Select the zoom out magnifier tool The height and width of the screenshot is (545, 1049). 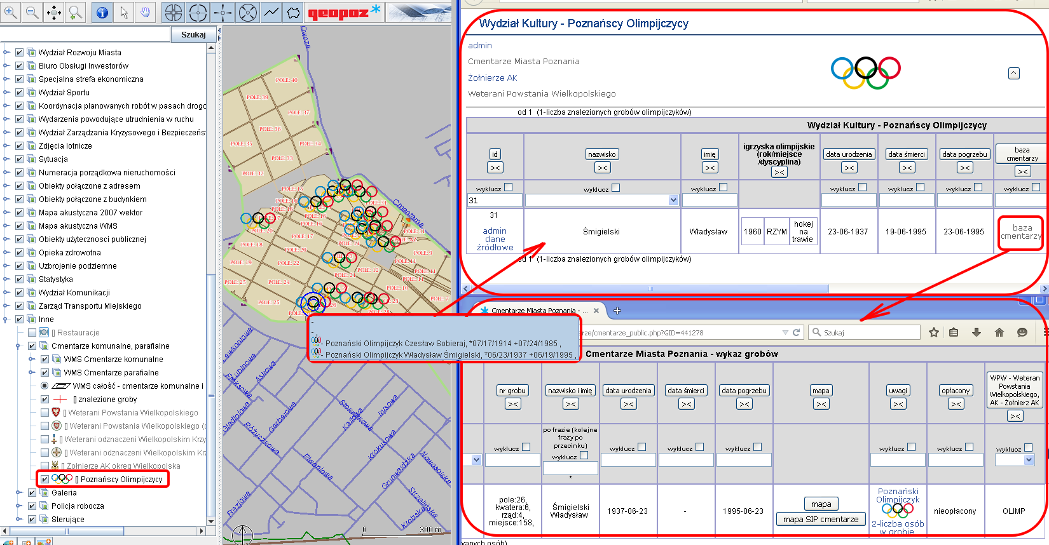point(32,12)
